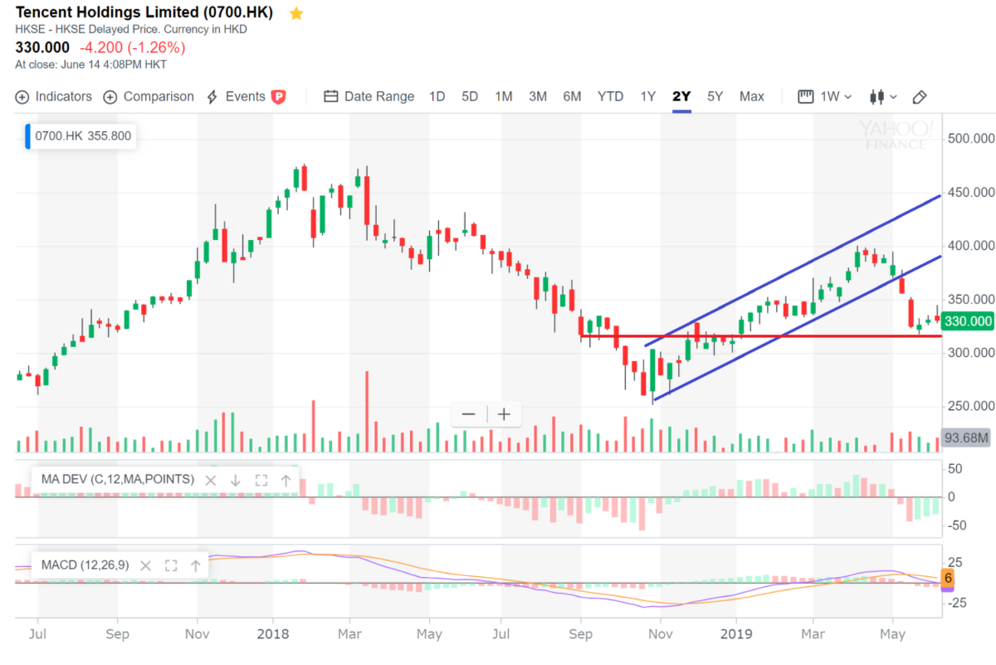996x665 pixels.
Task: Click the pencil drawing tool icon
Action: [920, 97]
